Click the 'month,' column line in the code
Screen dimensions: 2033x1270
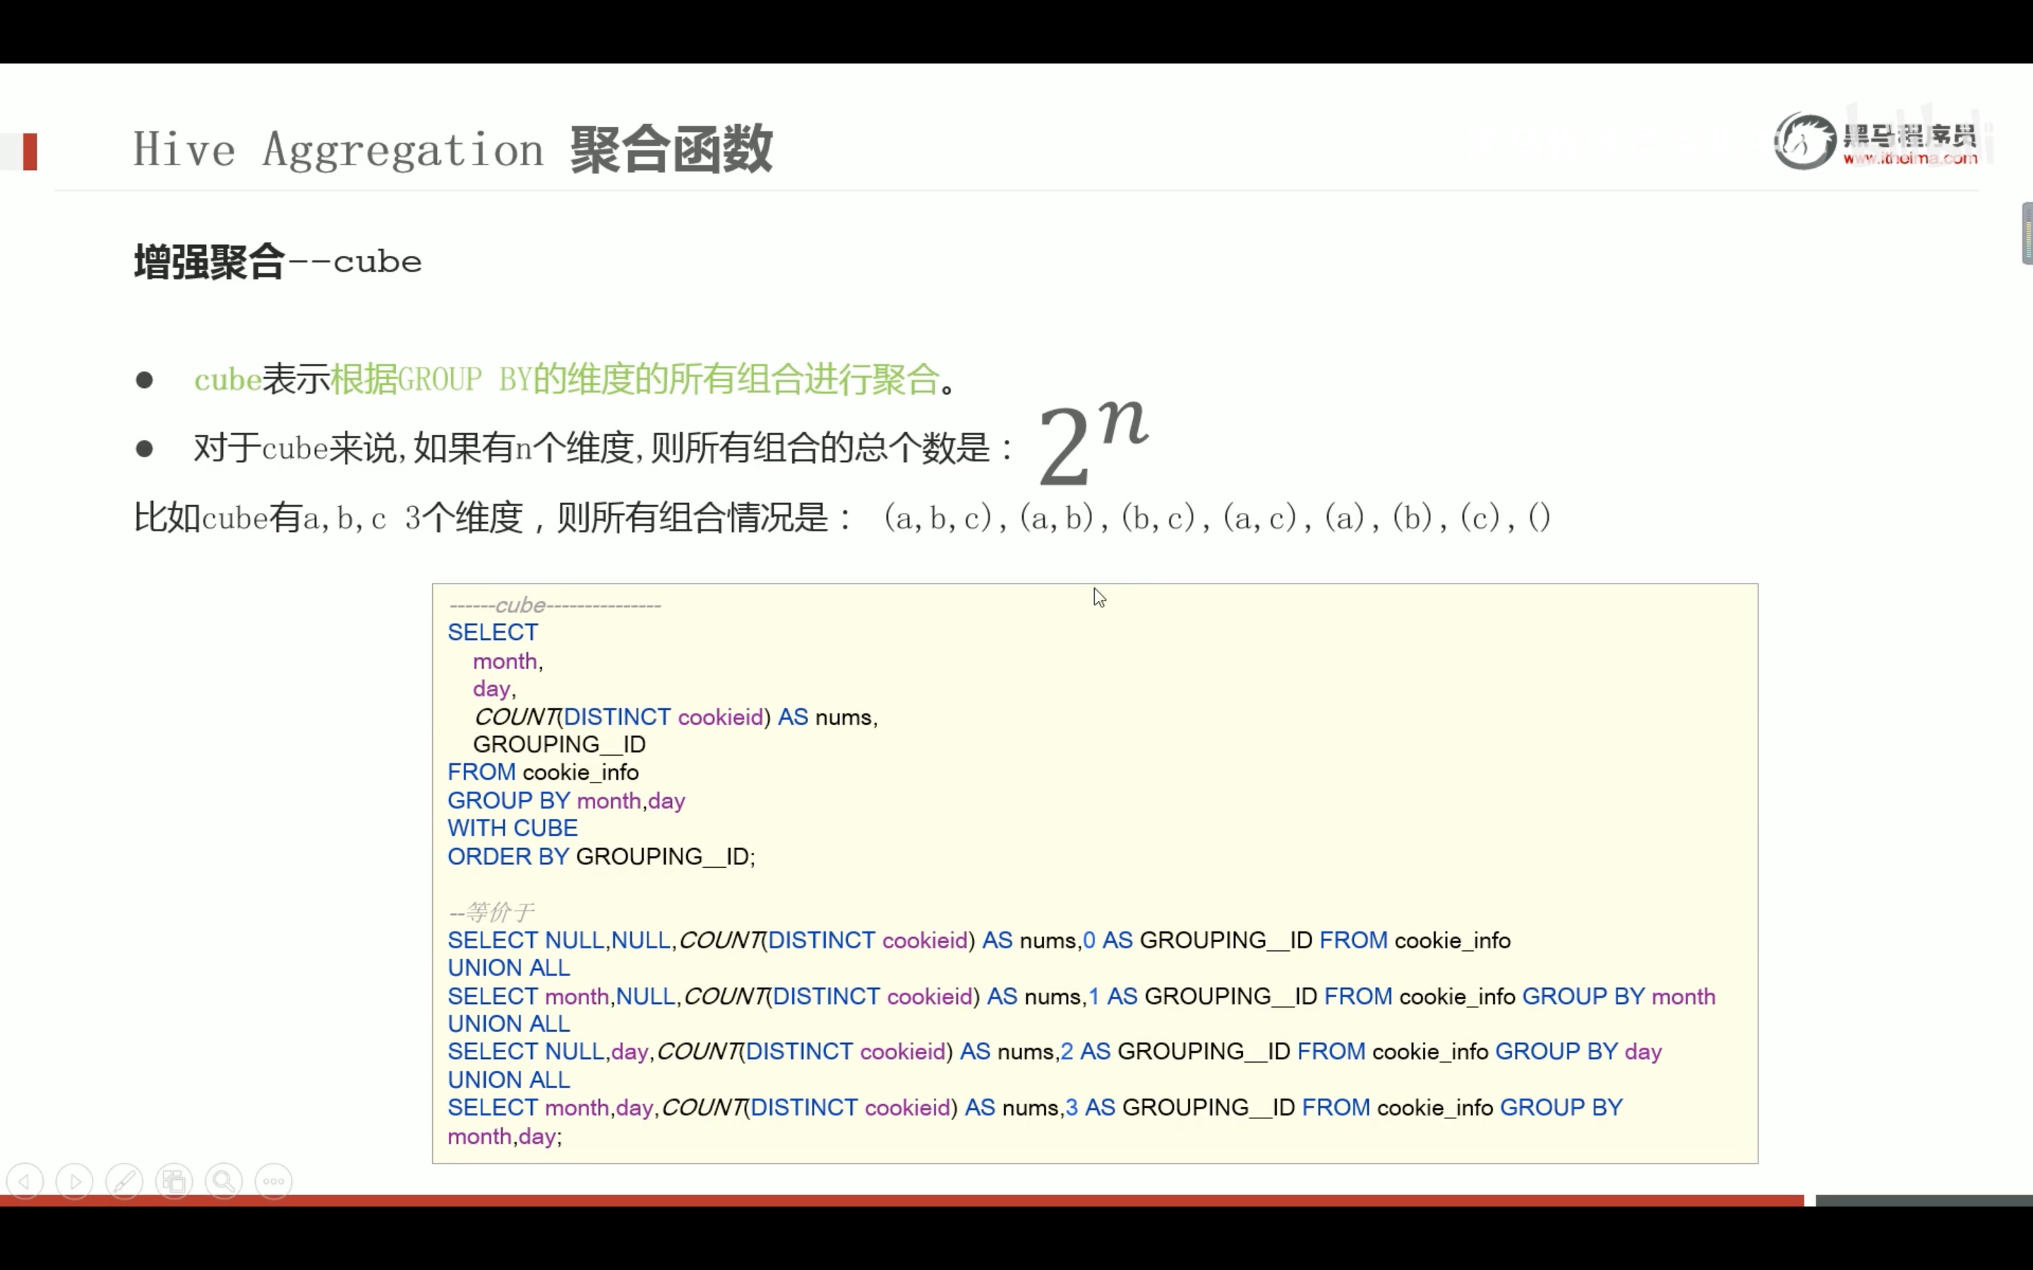click(508, 661)
